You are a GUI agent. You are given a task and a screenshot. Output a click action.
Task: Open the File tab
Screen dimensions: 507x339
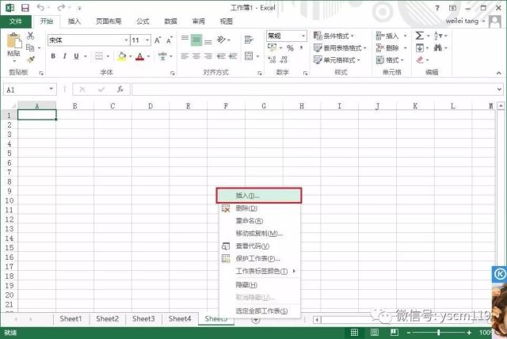tap(16, 21)
